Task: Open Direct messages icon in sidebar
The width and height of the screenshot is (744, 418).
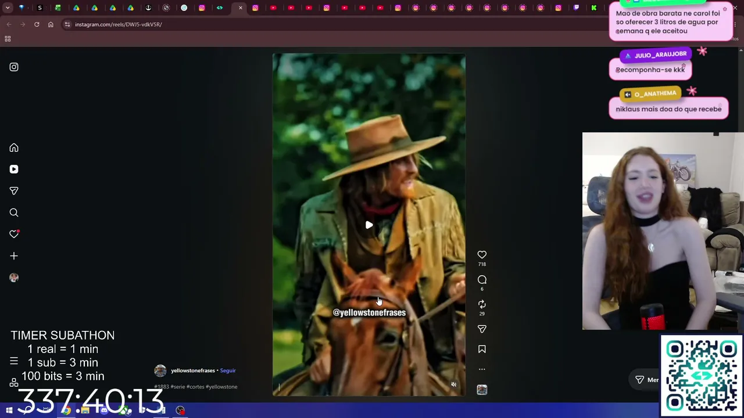Action: [x=14, y=191]
